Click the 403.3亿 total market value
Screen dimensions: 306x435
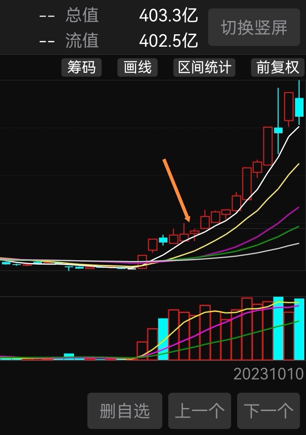[x=168, y=16]
